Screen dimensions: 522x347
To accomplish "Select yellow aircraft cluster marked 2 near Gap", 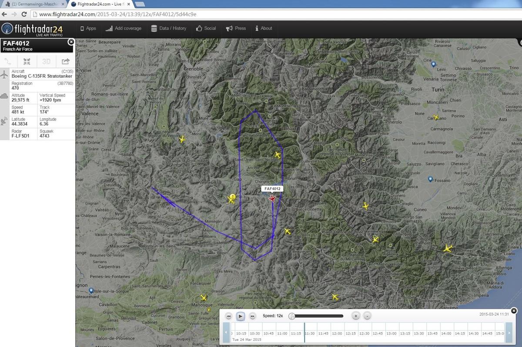I will tap(231, 199).
